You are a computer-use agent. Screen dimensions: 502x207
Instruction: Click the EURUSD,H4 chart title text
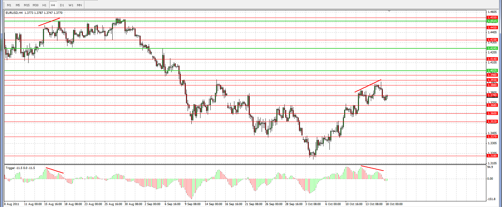[14, 13]
